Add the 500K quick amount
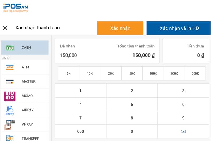 tap(195, 73)
